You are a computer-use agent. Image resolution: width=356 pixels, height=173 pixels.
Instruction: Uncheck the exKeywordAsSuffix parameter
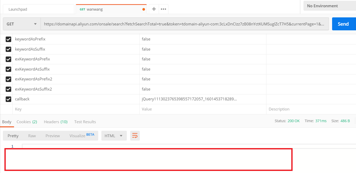8,69
